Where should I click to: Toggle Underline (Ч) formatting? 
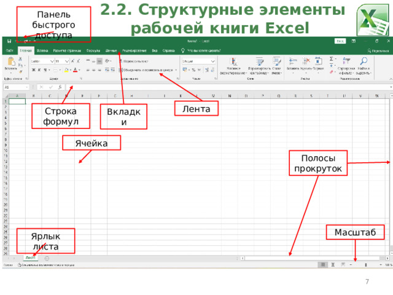pos(45,70)
